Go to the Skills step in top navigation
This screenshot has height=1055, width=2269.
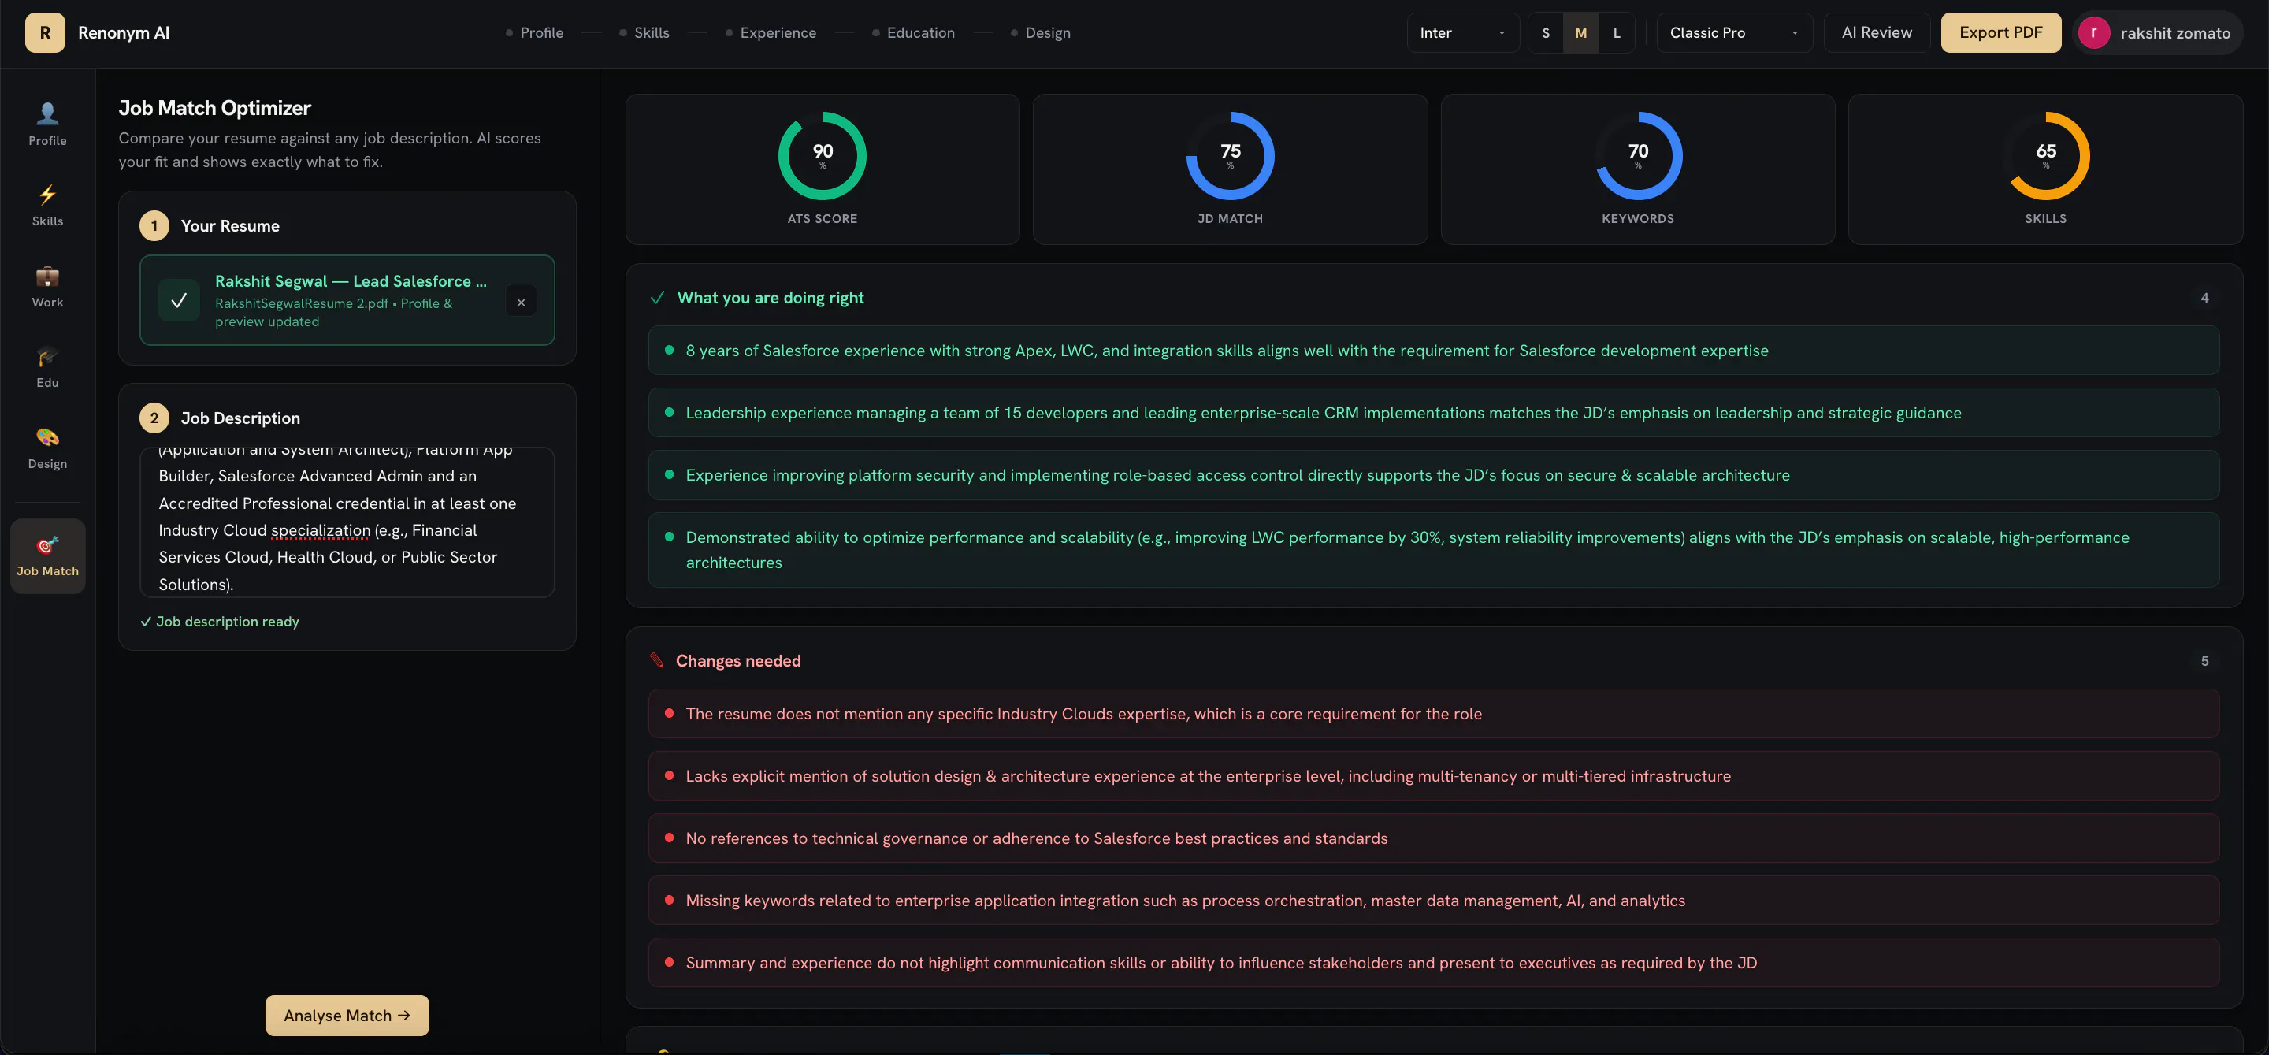(644, 32)
